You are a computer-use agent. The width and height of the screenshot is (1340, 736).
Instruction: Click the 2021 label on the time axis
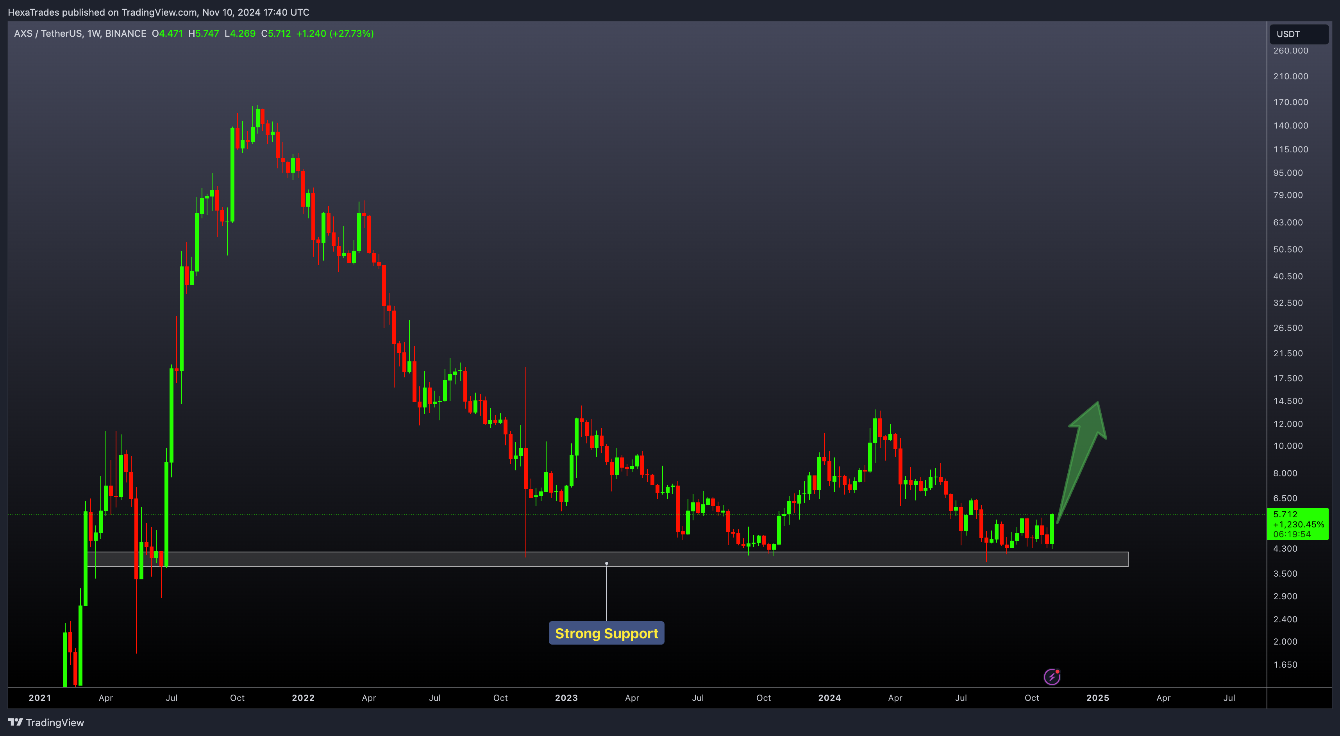tap(40, 698)
